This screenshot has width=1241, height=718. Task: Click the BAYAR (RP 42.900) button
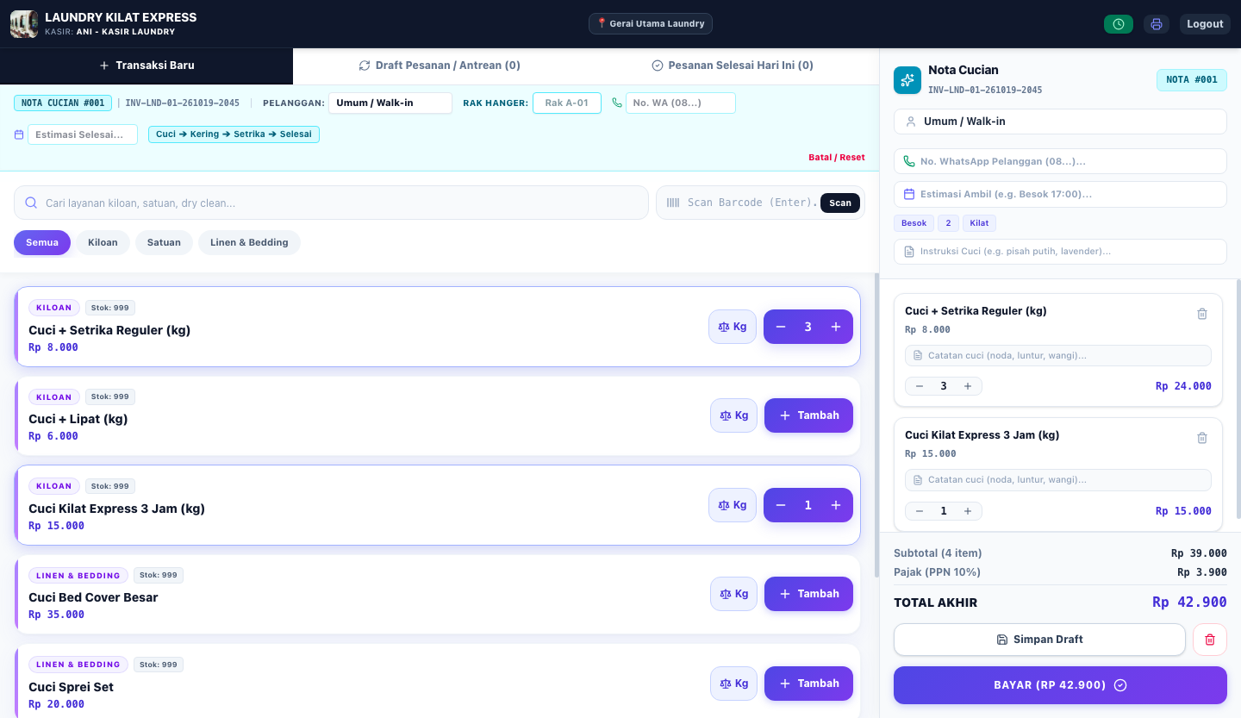point(1060,685)
